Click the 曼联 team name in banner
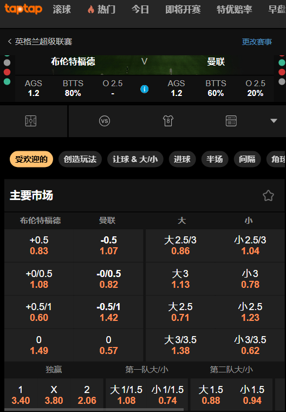 216,62
